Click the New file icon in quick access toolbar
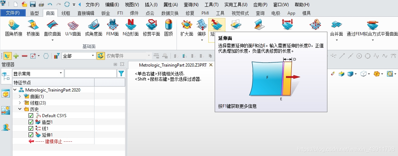 [16, 4]
